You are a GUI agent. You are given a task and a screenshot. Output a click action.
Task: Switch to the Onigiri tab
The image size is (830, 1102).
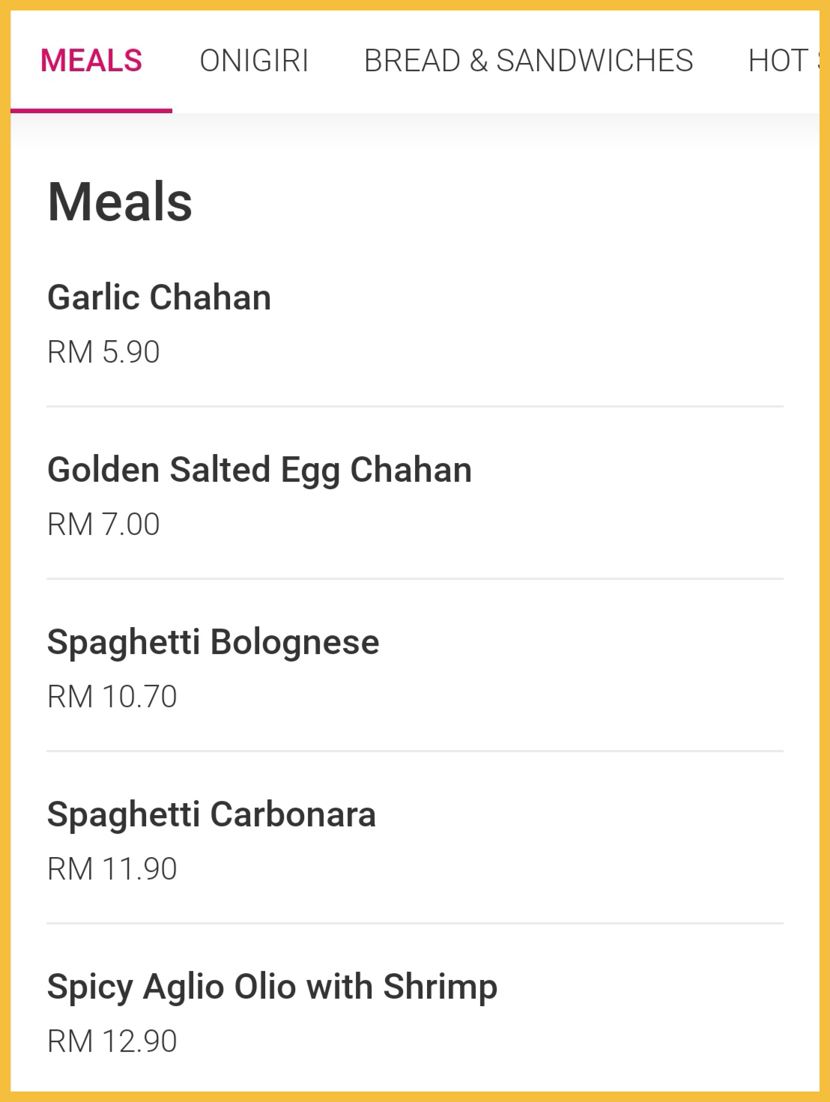point(254,61)
